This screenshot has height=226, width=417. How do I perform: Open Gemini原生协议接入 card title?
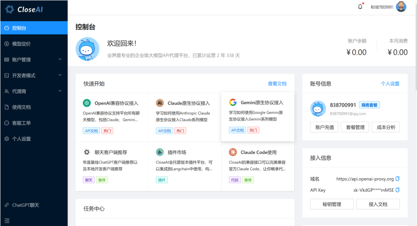coord(262,103)
